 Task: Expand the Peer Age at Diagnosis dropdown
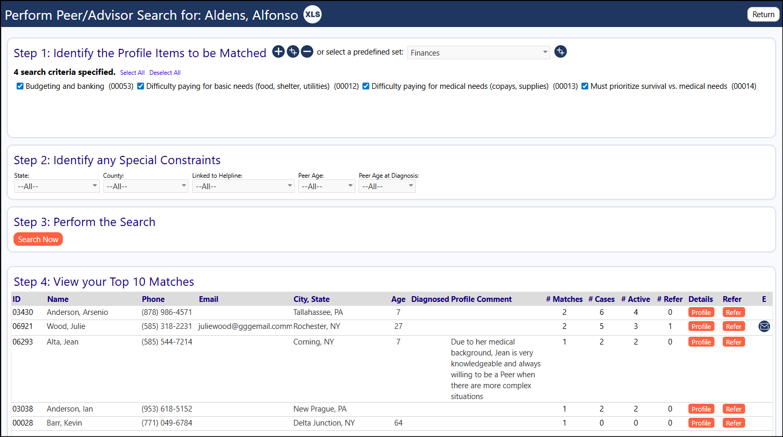coord(387,186)
